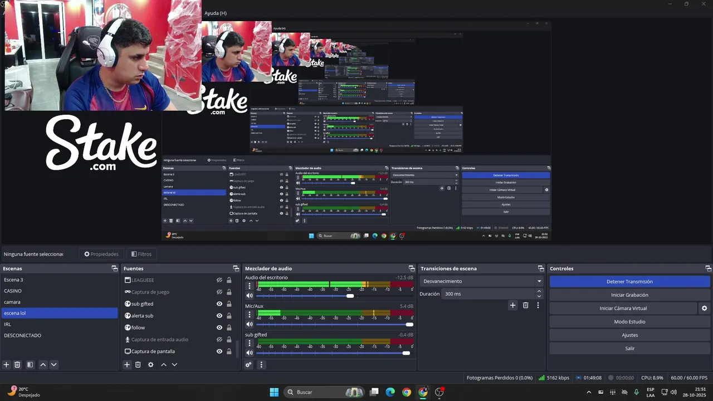Mute Mic/Aux speaker button
Screen dimensions: 713x401
tap(250, 324)
